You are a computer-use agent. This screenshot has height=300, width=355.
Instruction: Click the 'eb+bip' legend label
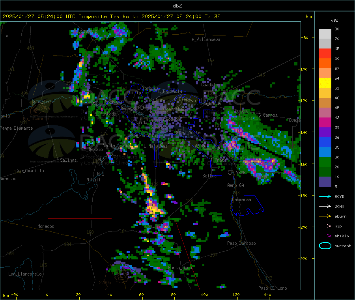point(342,236)
